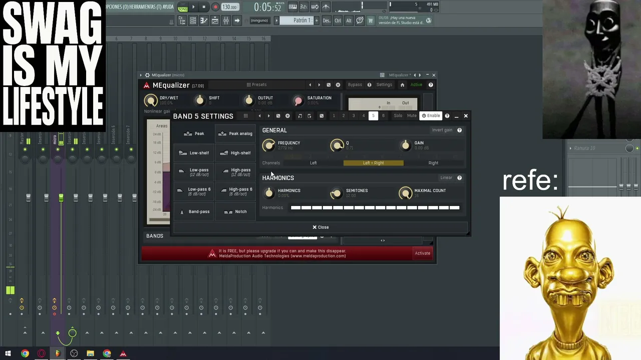Switch to band 6 tab
The width and height of the screenshot is (641, 360).
pos(384,116)
